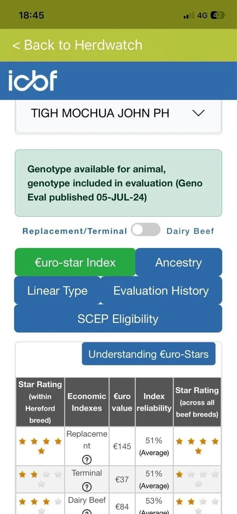Open the Evaluation History tab
This screenshot has height=514, width=237.
(161, 290)
